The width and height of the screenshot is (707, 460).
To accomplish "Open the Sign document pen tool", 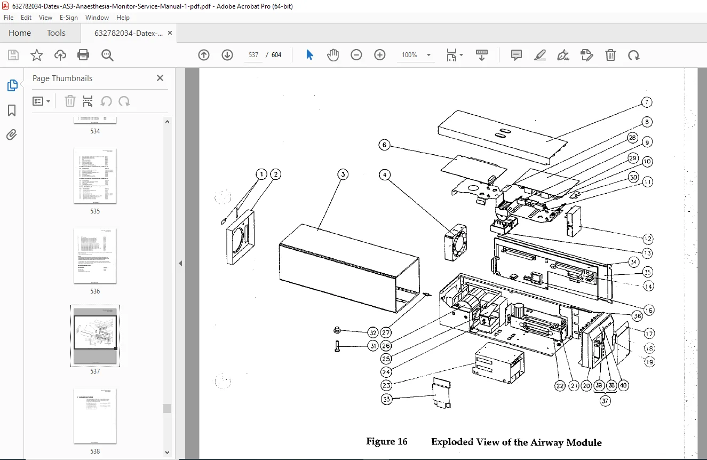I will click(x=563, y=55).
